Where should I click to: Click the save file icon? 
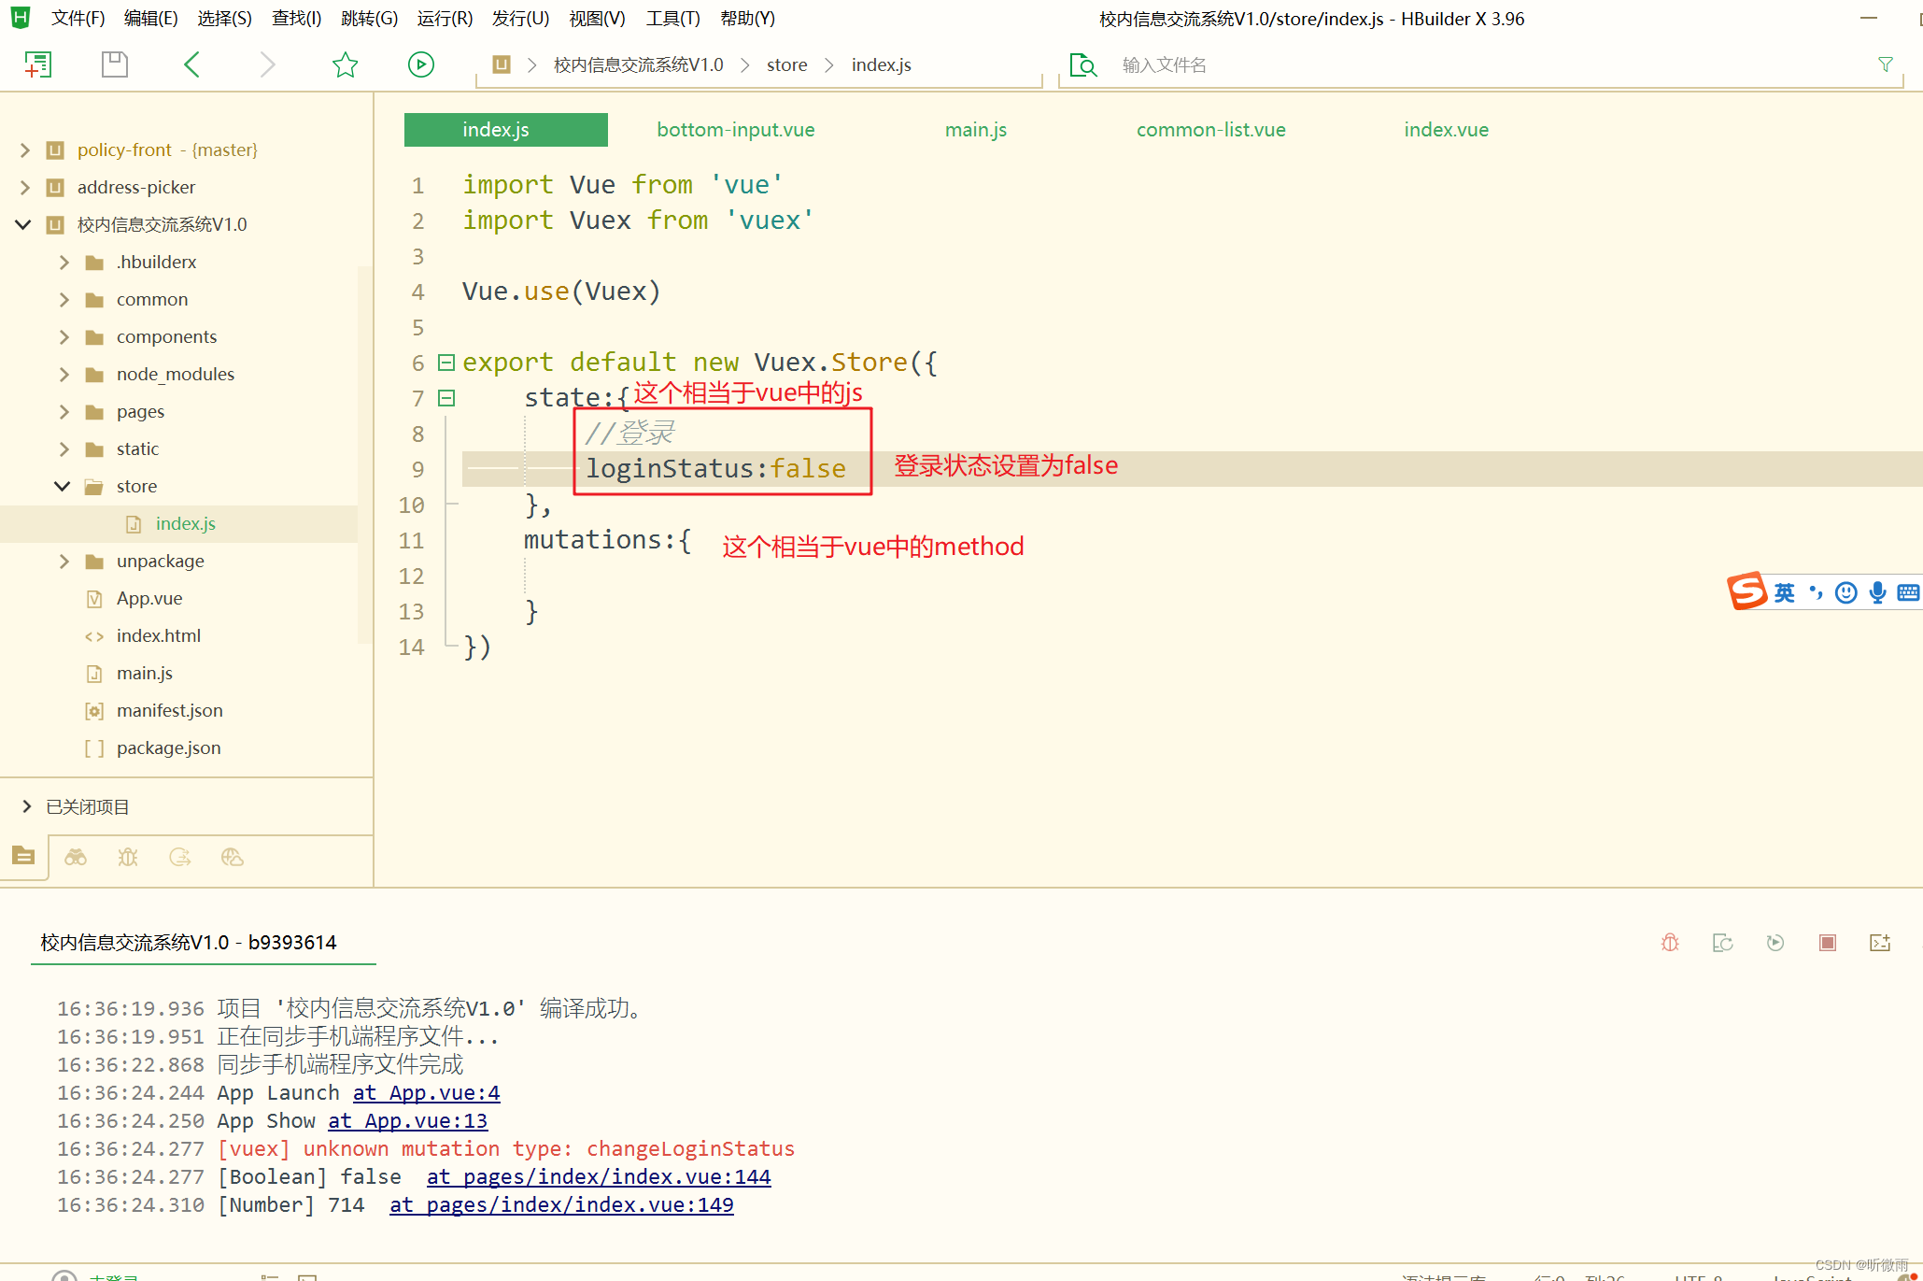click(114, 64)
